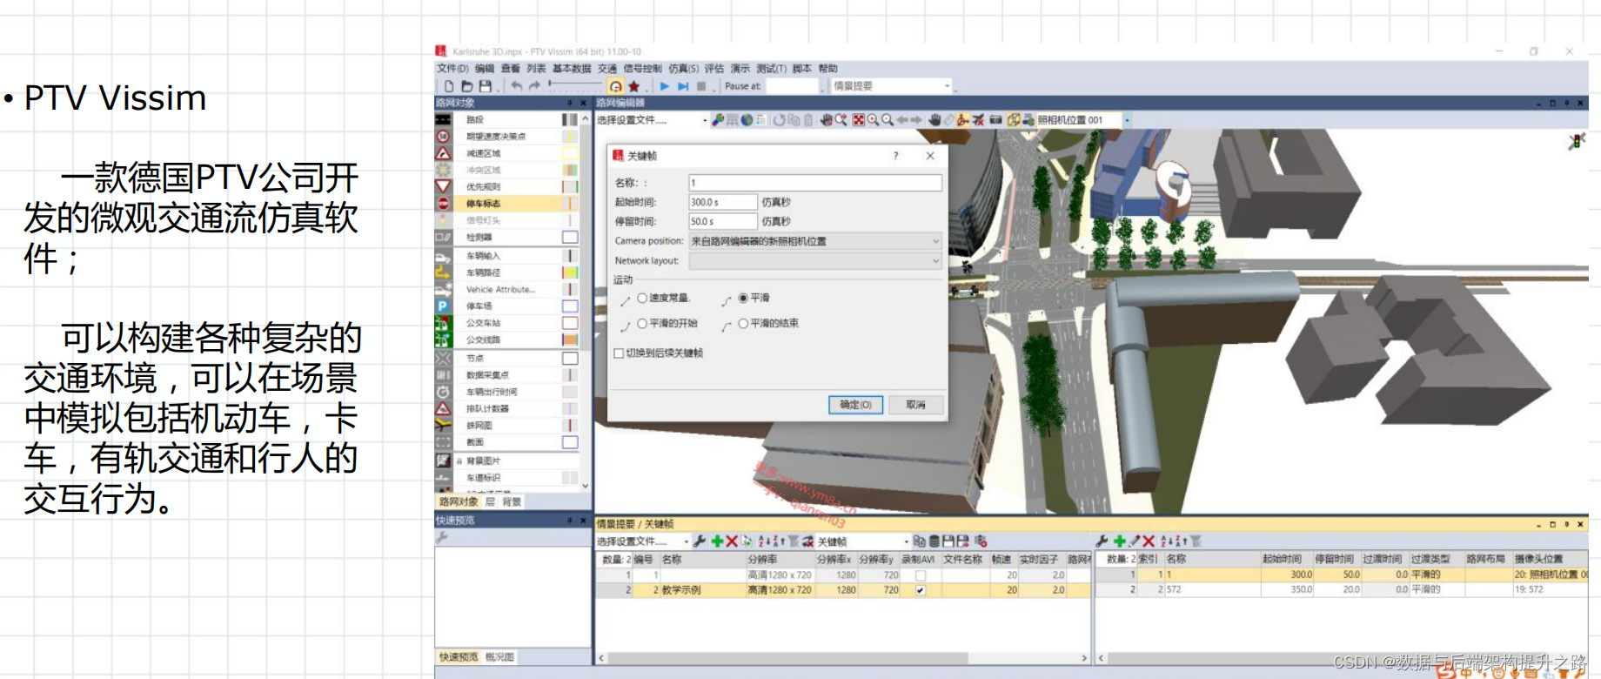Click the red star toolbar icon
The height and width of the screenshot is (679, 1601).
pyautogui.click(x=634, y=86)
